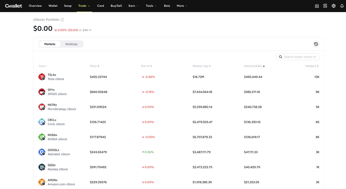
Task: Open the Buy/Sell page
Action: [x=116, y=6]
